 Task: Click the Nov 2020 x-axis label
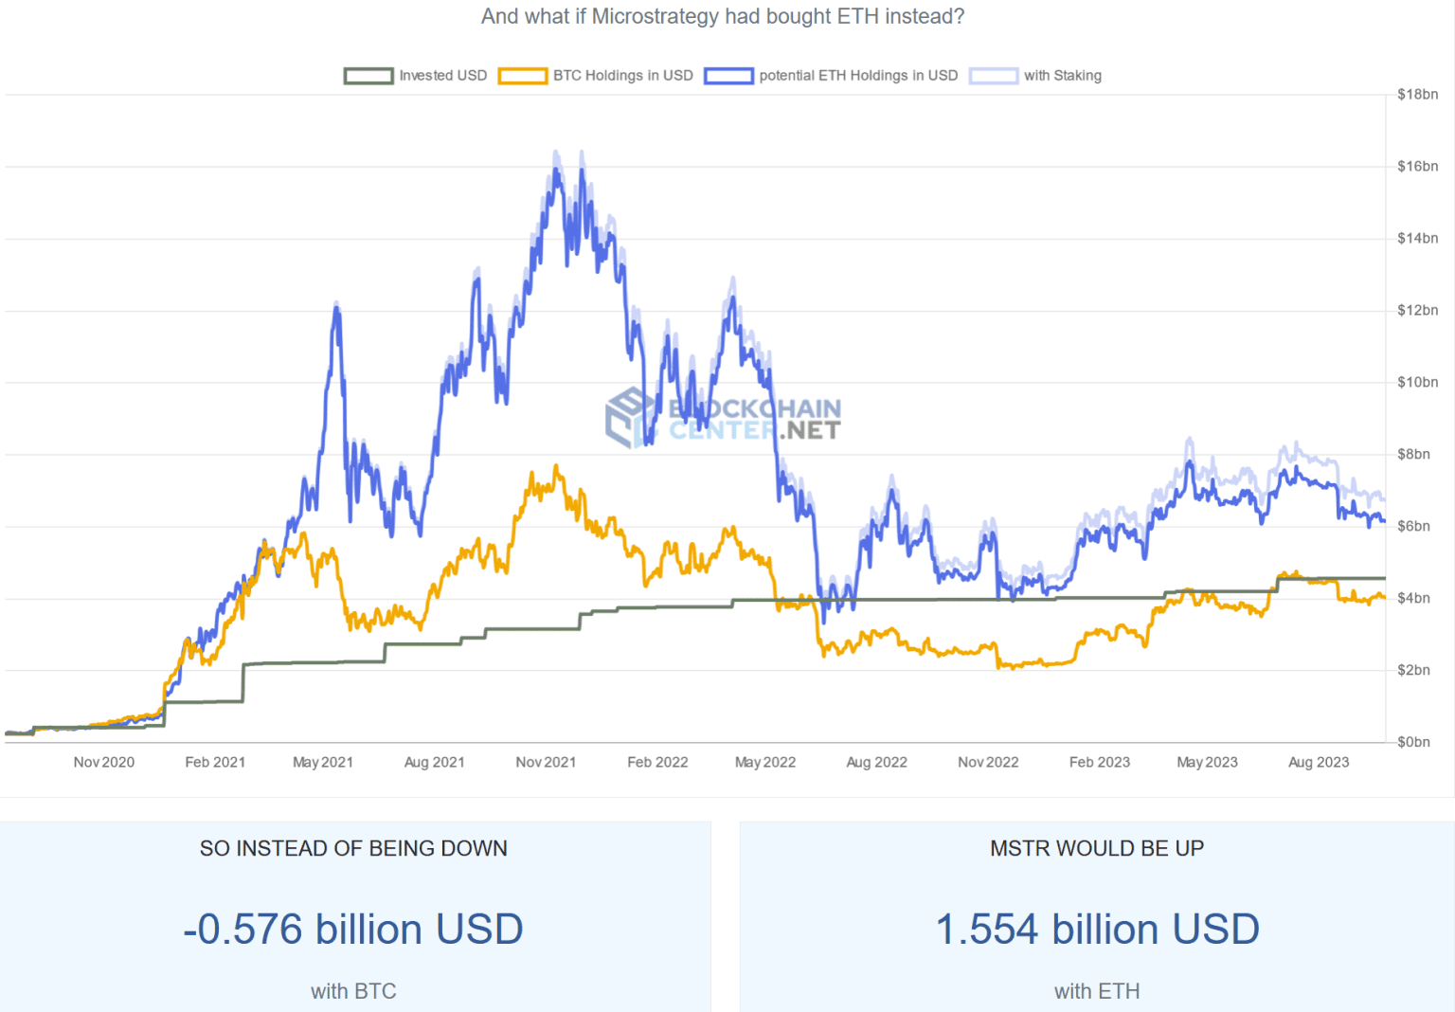104,763
